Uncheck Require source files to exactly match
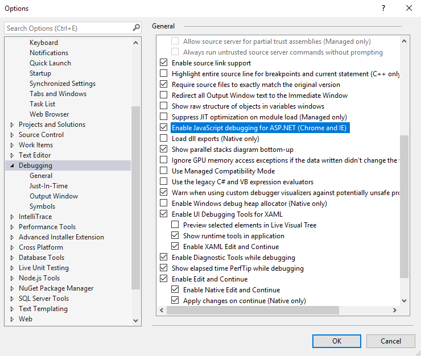 163,84
